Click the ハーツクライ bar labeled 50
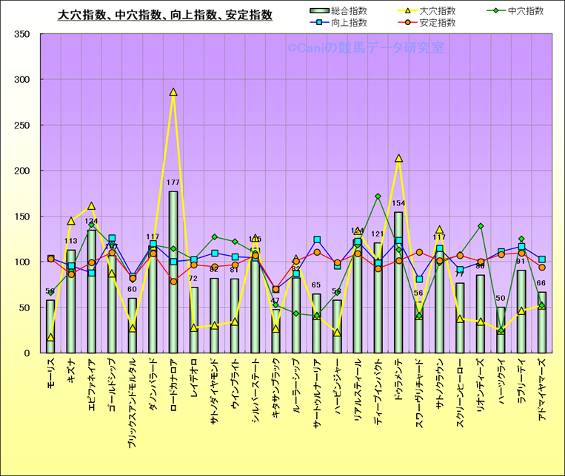This screenshot has height=476, width=565. pos(501,333)
